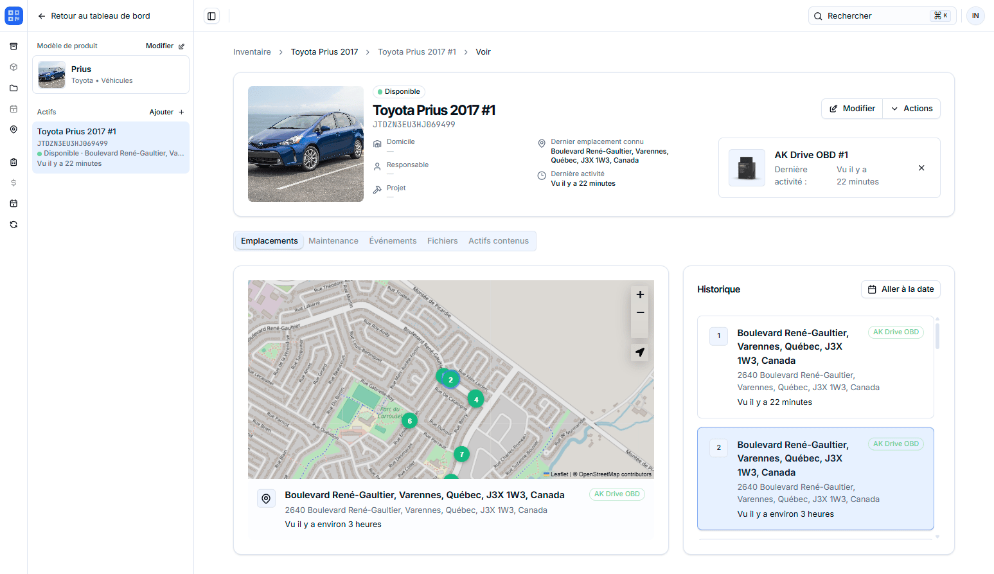Click the Toyota Prius 2017 #1 title
994x574 pixels.
coord(434,111)
